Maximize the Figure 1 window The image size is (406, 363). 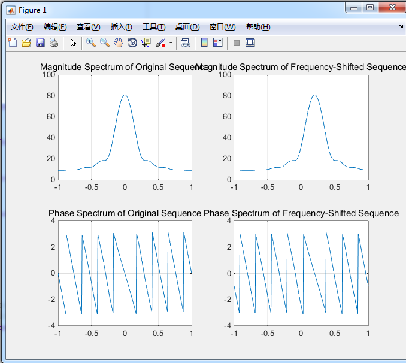370,8
